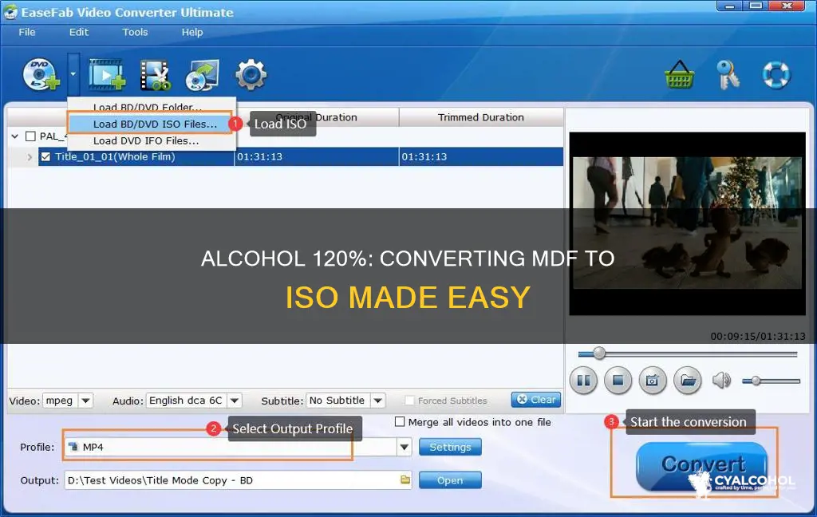The height and width of the screenshot is (517, 817).
Task: Click the disc copy to computer icon
Action: coord(202,76)
